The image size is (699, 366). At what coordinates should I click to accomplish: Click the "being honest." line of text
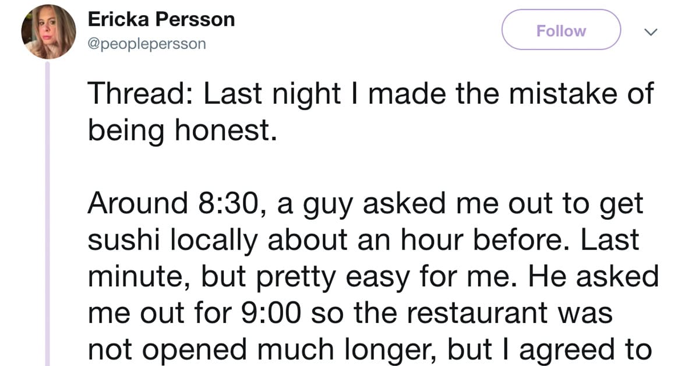click(x=180, y=132)
